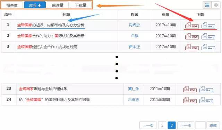Click the 作者 column header
This screenshot has height=130, width=222.
coord(134,15)
